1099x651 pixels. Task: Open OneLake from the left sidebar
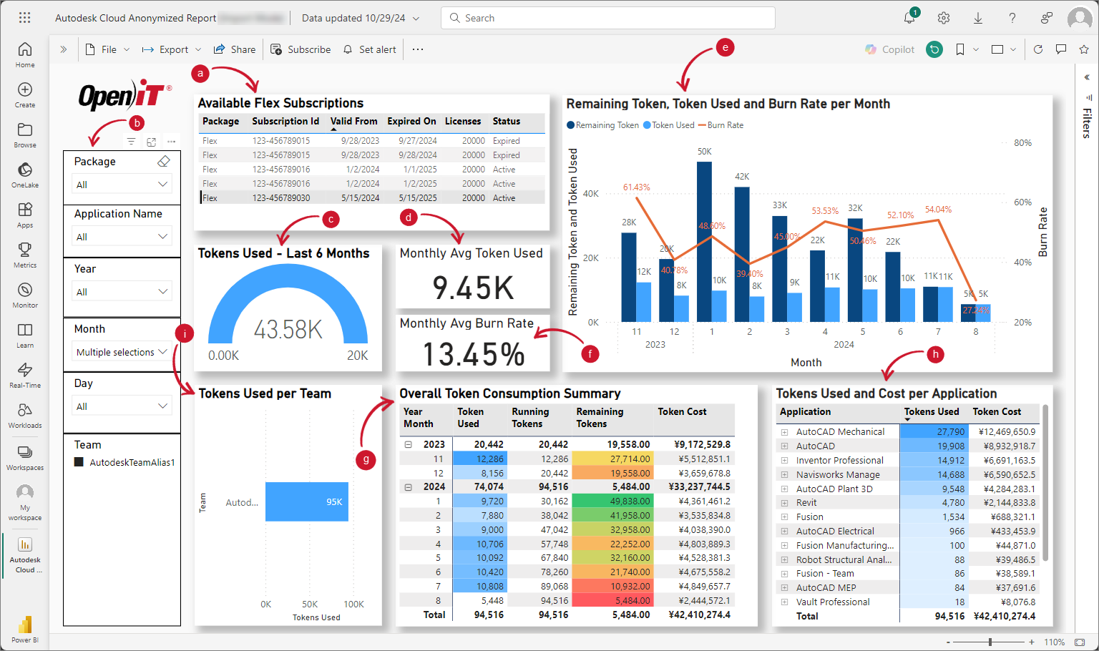25,175
